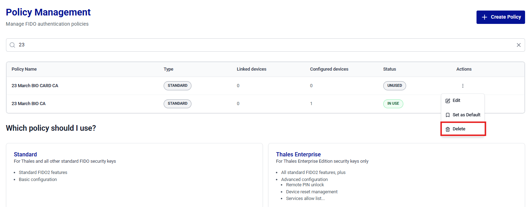Select the 23 March BIO CARD CA policy name

coord(35,86)
